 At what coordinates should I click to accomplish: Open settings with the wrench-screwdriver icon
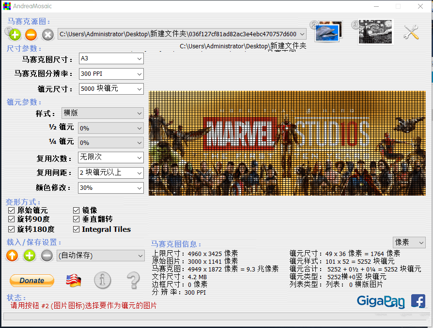coord(411,32)
